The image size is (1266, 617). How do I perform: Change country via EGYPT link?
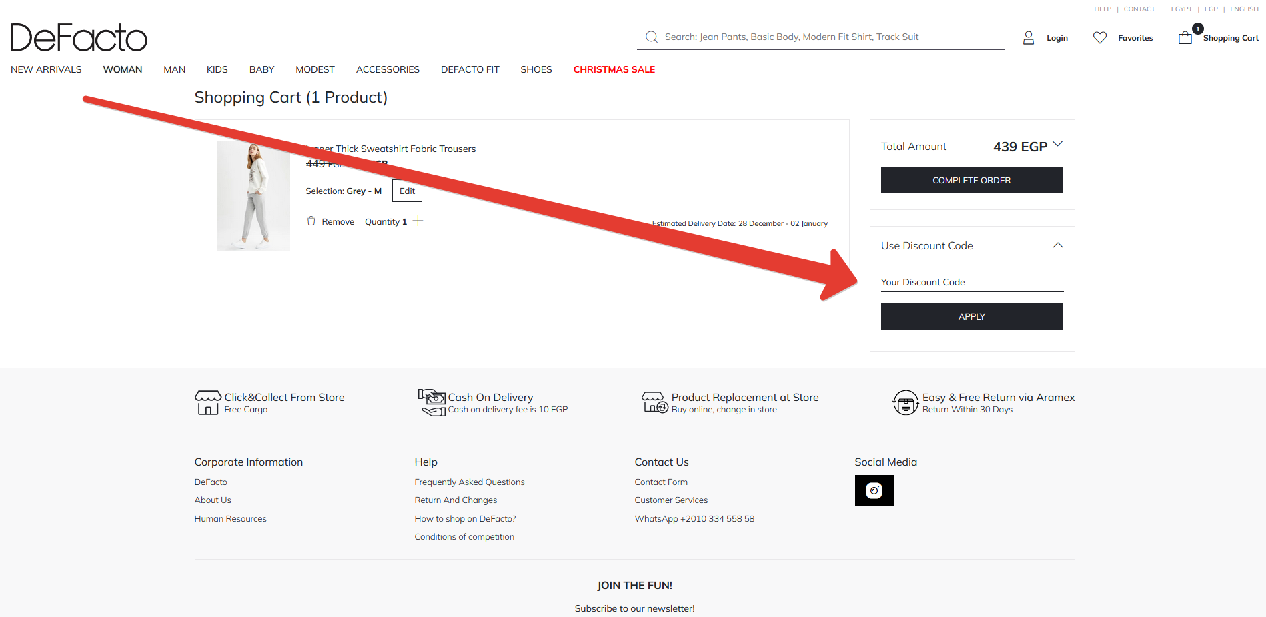click(x=1181, y=9)
